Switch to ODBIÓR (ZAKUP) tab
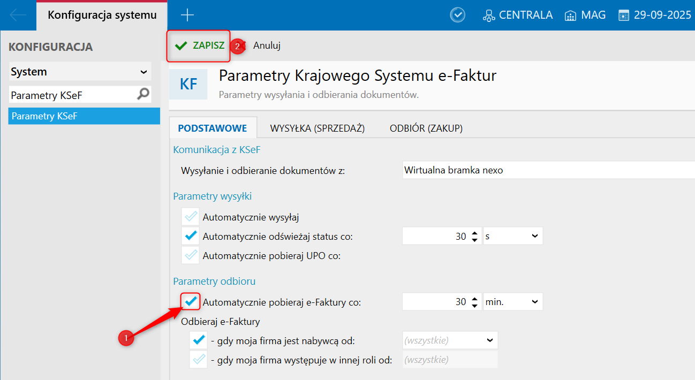Screen dimensions: 695x380 tap(426, 128)
